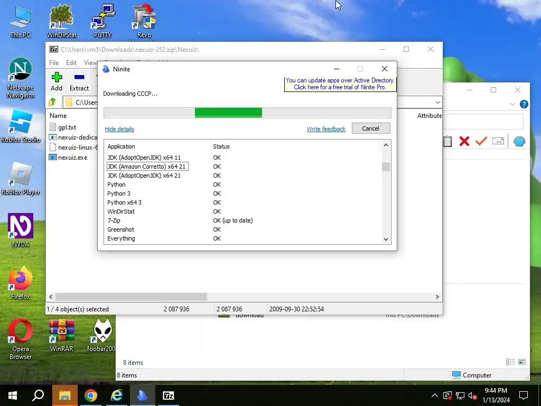Select JDK (AdoptOpenJDK) x64 11 row

tap(243, 158)
